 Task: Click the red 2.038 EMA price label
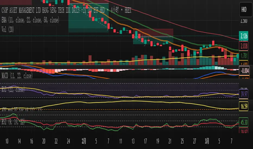243,46
